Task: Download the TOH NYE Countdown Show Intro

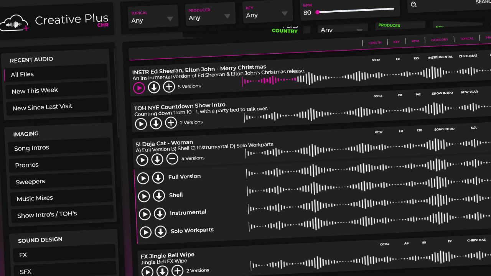Action: 156,123
